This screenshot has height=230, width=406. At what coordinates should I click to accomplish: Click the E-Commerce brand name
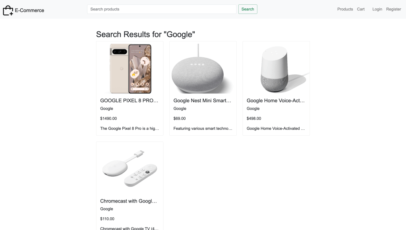pyautogui.click(x=29, y=10)
